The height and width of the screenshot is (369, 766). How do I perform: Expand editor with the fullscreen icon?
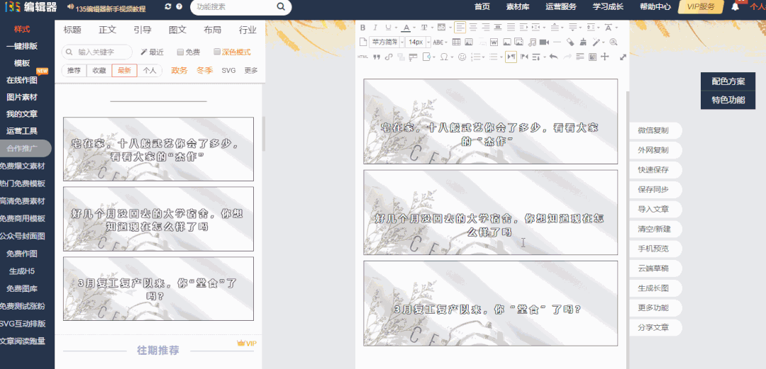click(x=623, y=57)
